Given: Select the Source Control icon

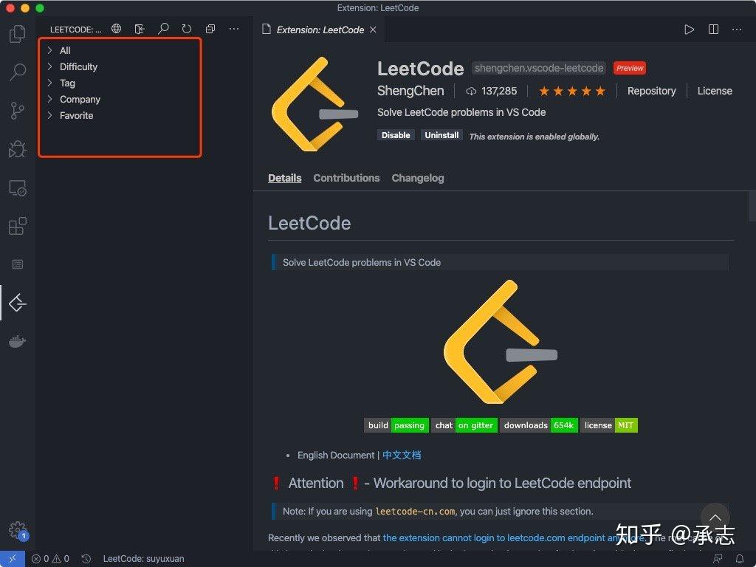Looking at the screenshot, I should (x=16, y=110).
